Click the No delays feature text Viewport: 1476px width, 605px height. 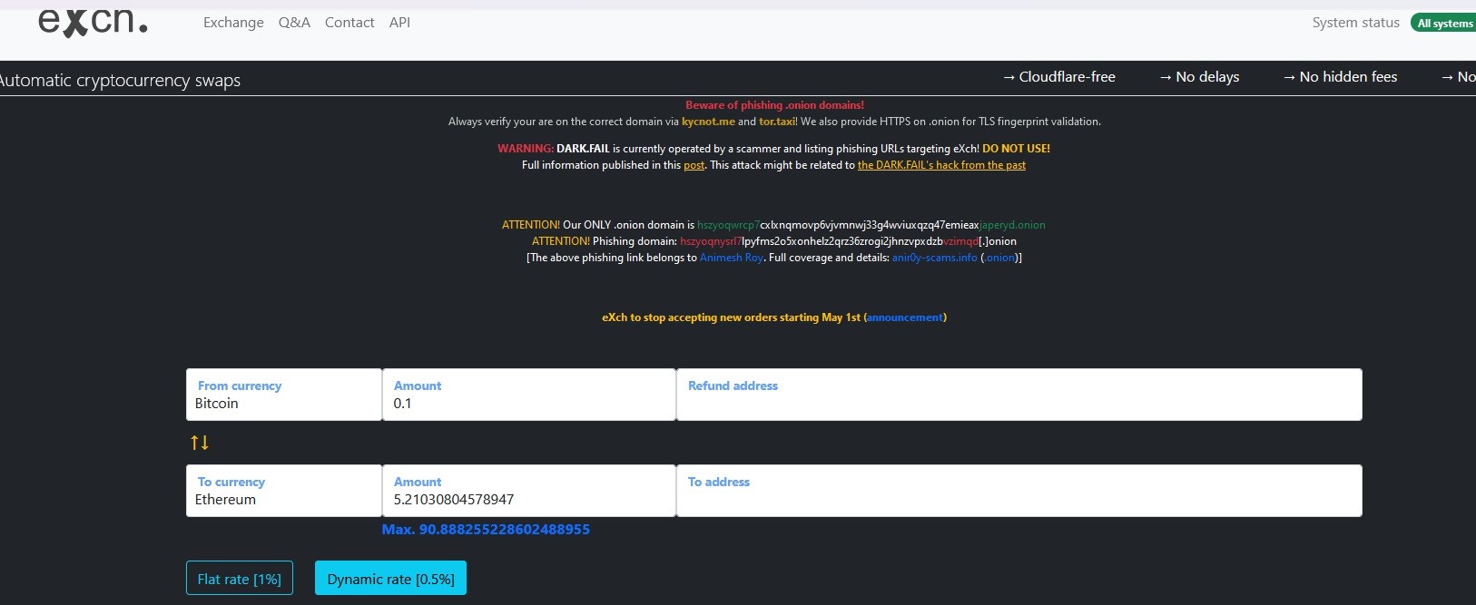click(x=1199, y=77)
